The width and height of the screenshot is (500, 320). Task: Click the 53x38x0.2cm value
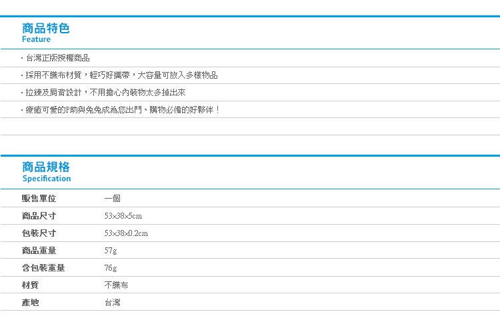point(126,233)
